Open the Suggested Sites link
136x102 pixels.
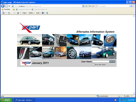pos(23,9)
